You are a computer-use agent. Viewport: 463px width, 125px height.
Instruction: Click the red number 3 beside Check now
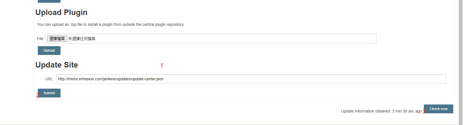tap(424, 111)
